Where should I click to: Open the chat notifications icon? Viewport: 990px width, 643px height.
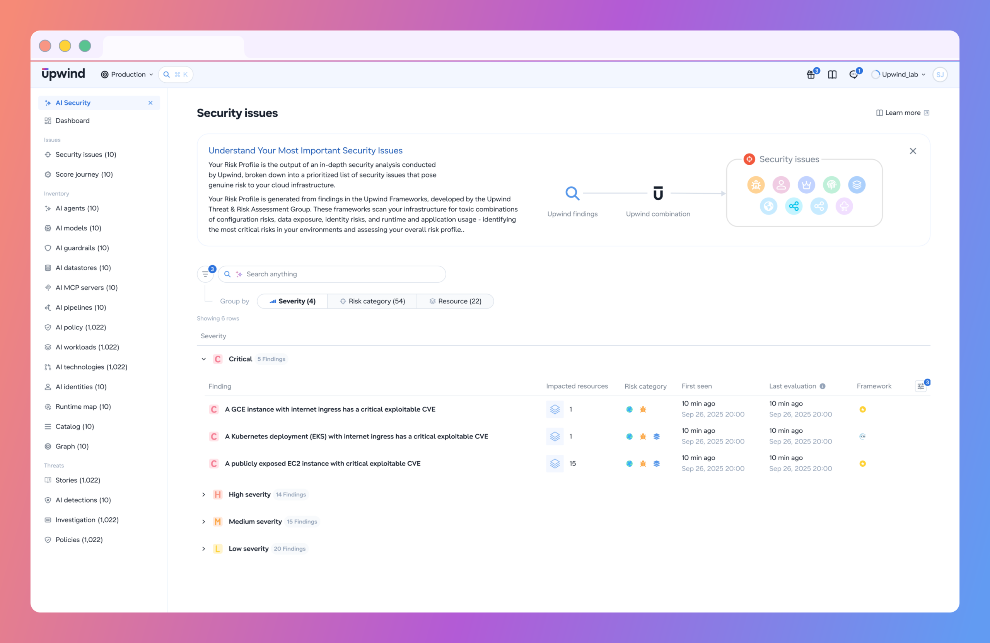[x=853, y=75]
